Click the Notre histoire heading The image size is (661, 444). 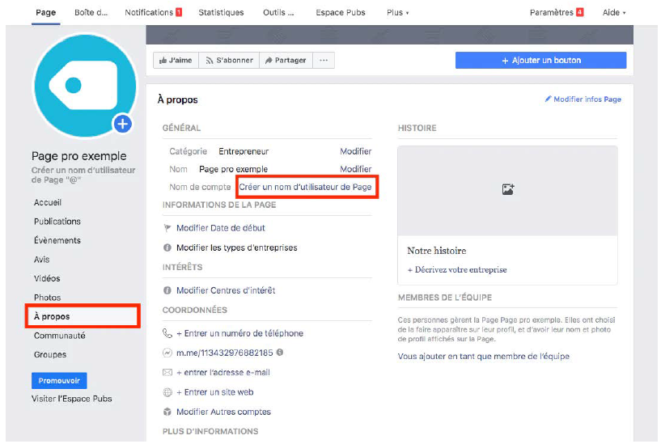click(x=437, y=251)
